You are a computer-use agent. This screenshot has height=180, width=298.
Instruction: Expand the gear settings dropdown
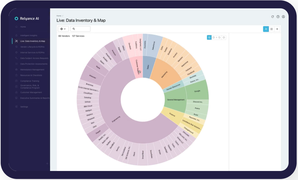63,29
